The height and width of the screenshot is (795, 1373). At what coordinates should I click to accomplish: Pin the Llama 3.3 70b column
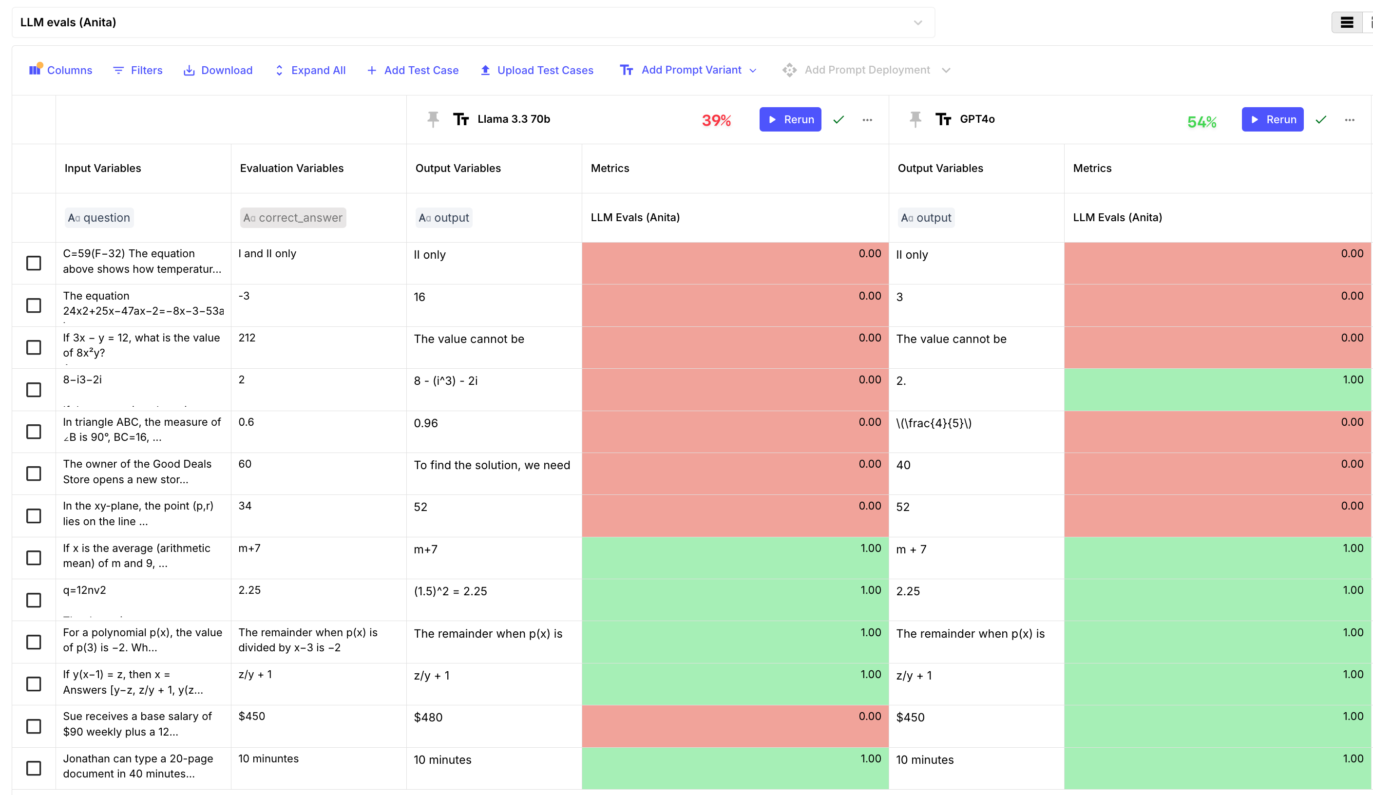pos(433,119)
